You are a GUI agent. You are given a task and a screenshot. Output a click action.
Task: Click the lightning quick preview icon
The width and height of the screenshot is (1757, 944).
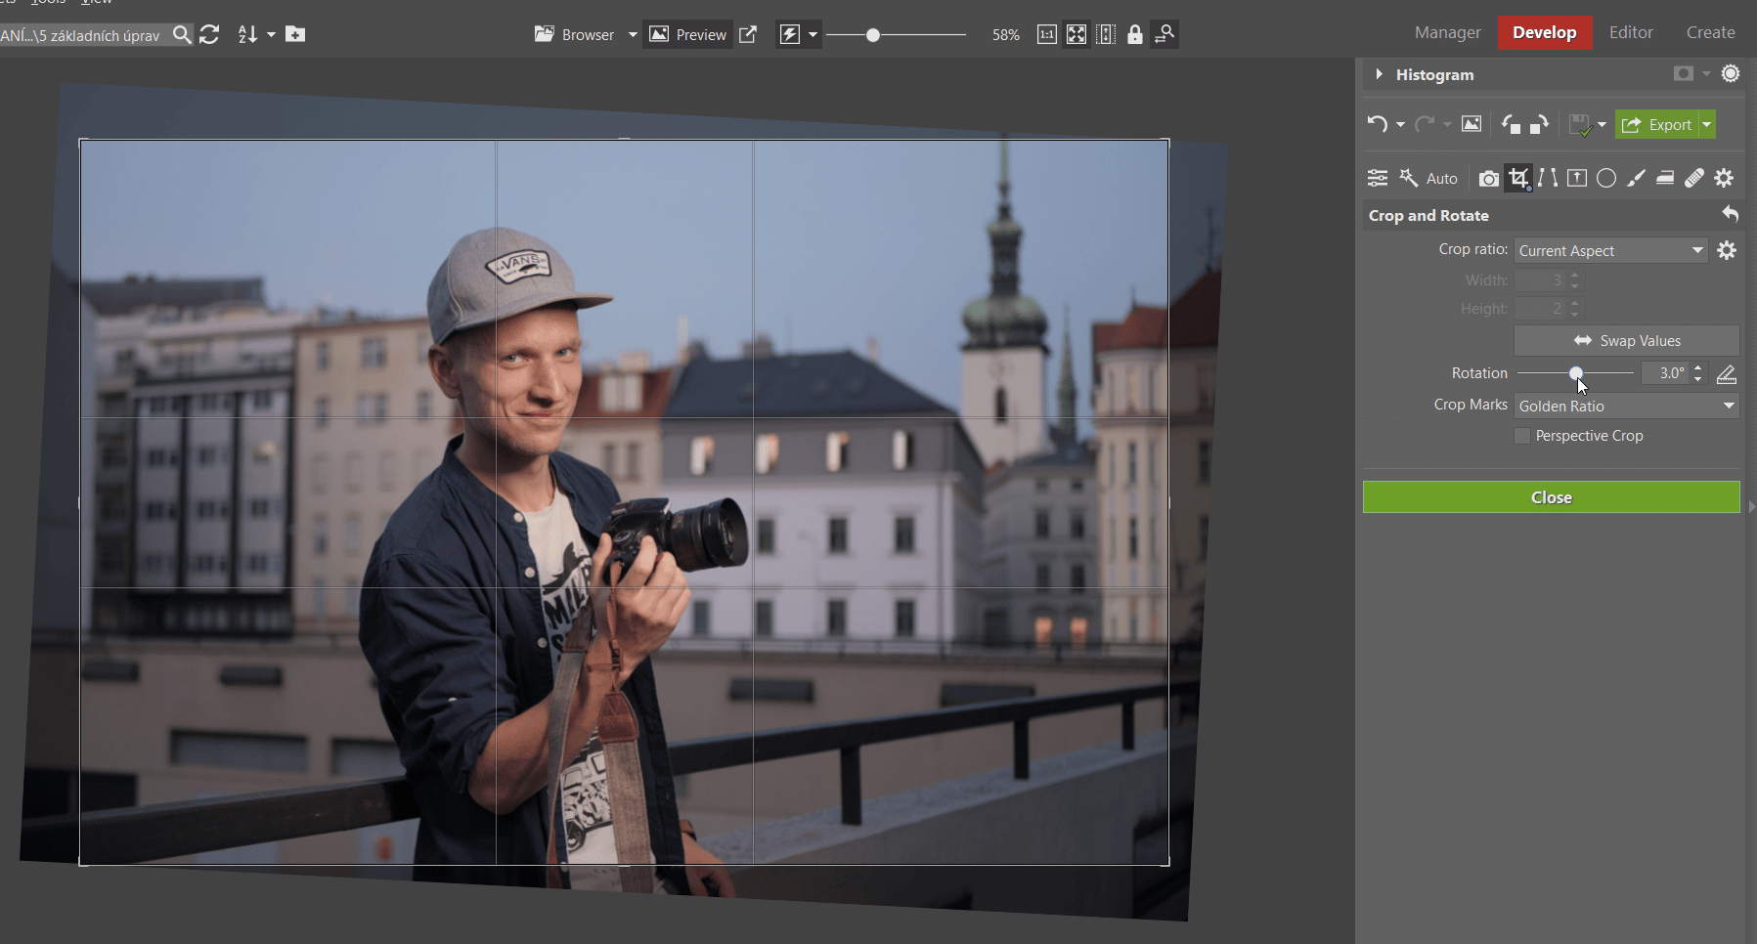(790, 35)
